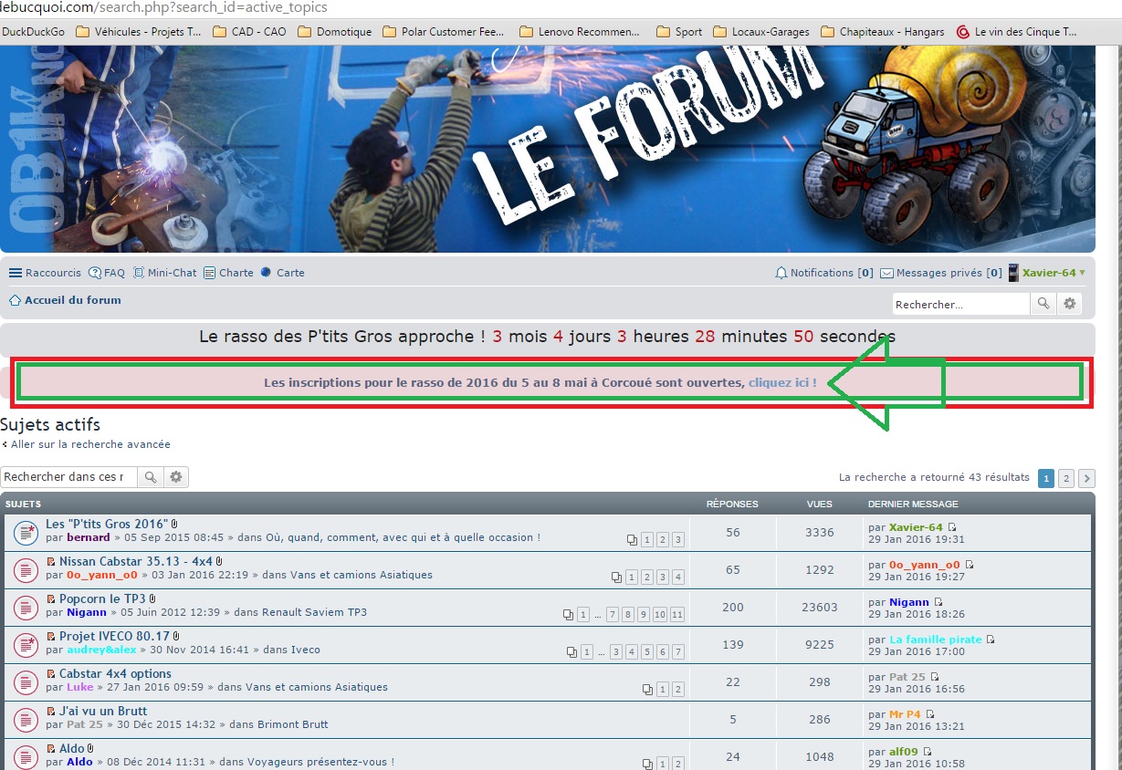Click the Rechercher search input field
1122x770 pixels.
(x=960, y=304)
